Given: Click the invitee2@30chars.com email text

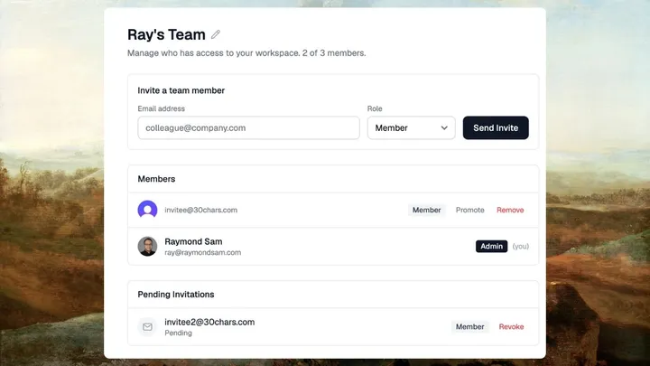Looking at the screenshot, I should 209,322.
